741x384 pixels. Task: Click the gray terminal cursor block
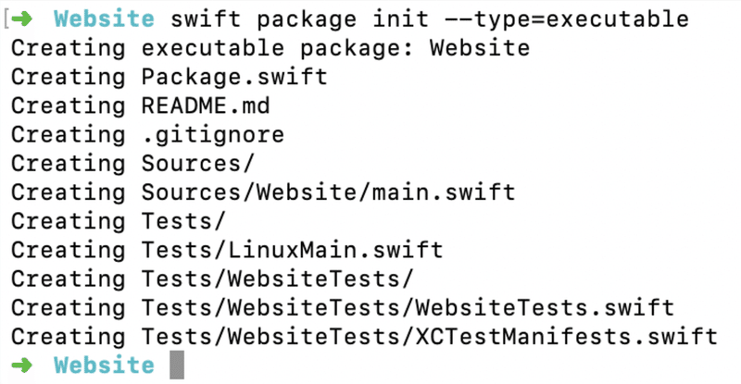click(177, 365)
